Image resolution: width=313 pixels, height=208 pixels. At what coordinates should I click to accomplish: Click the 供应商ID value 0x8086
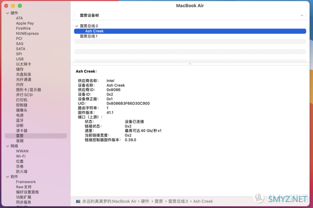[113, 90]
